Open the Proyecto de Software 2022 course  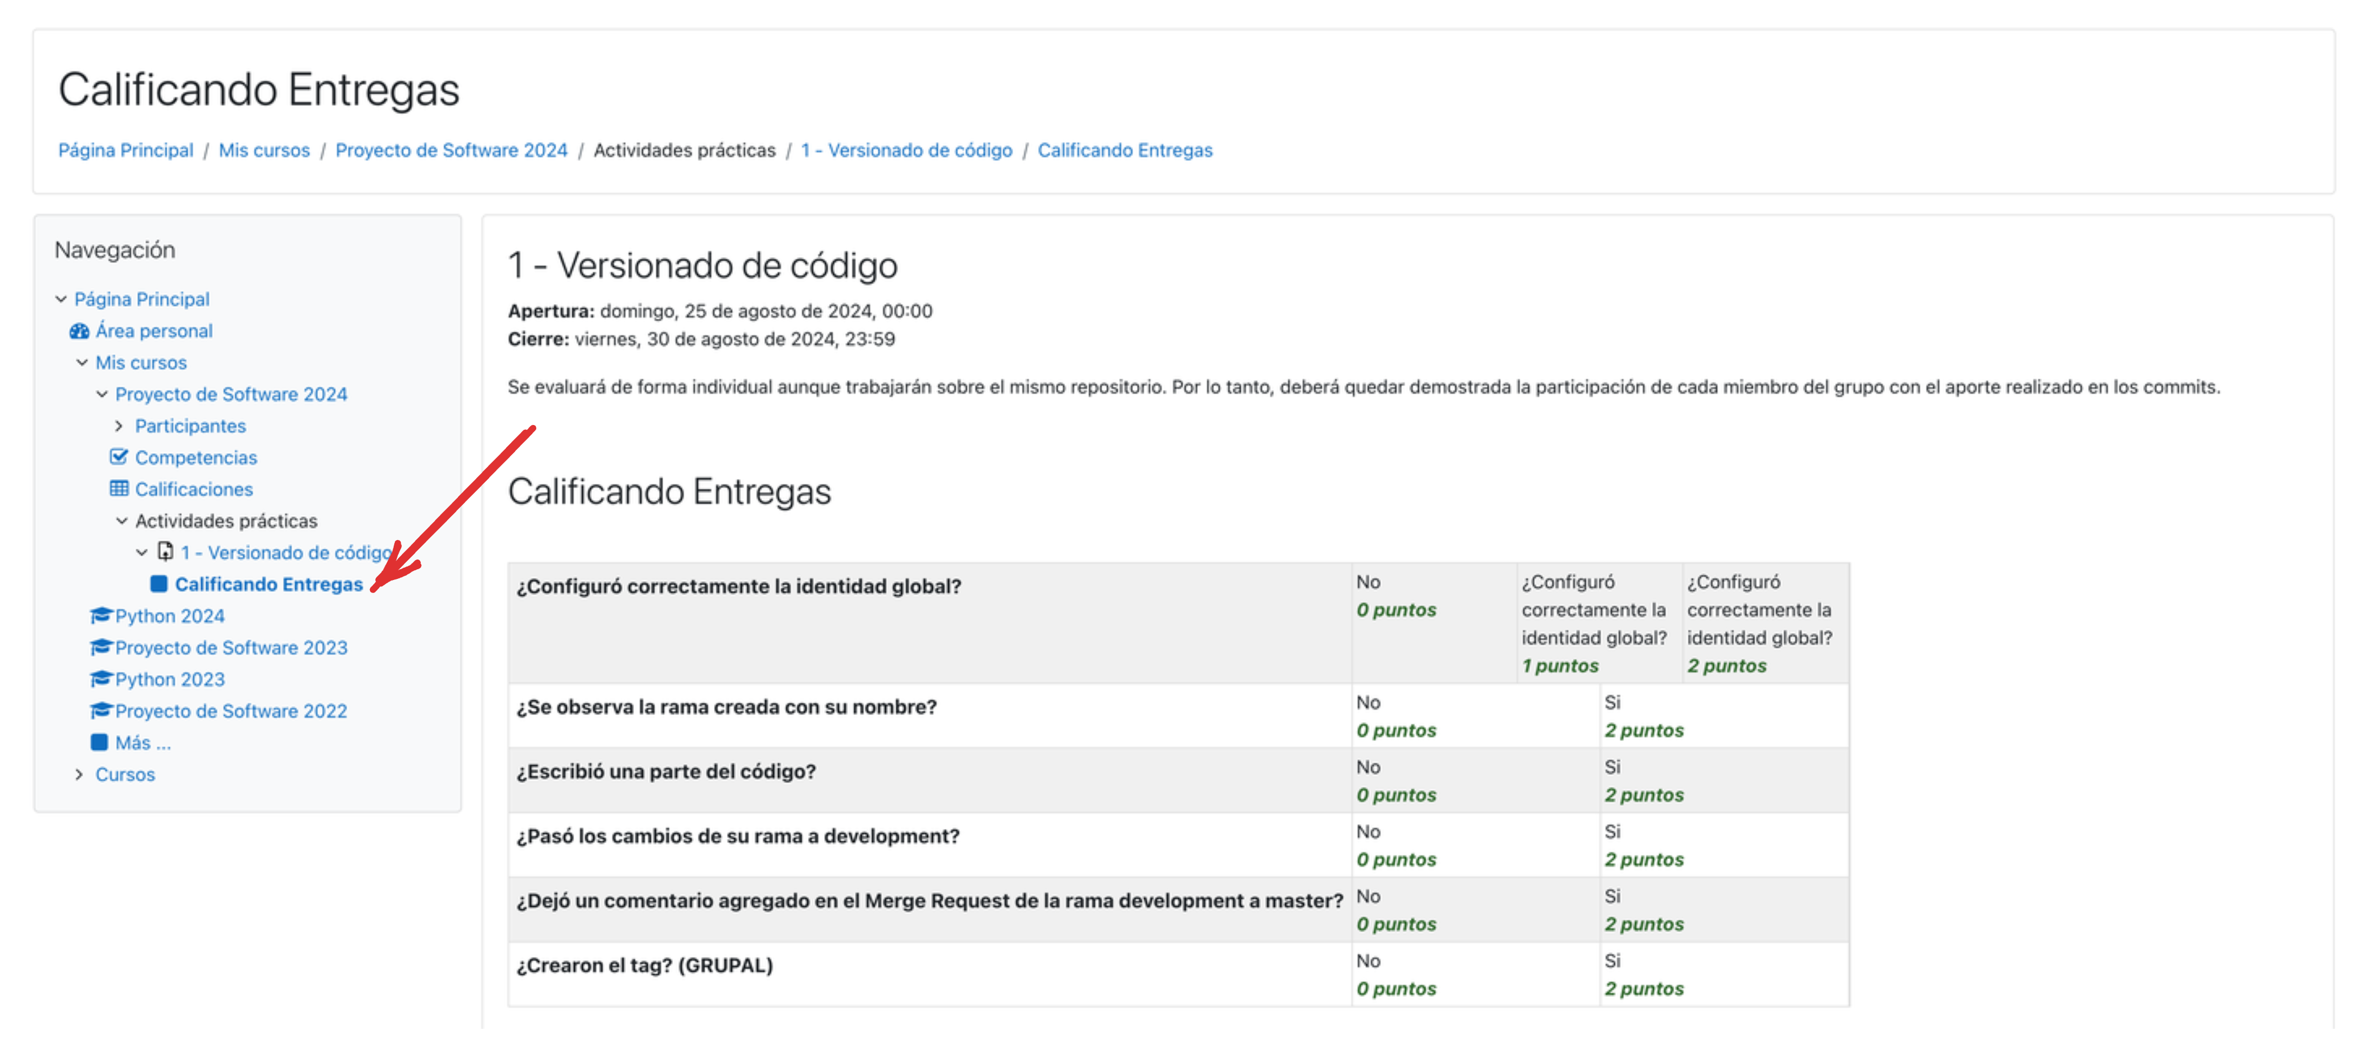[231, 711]
